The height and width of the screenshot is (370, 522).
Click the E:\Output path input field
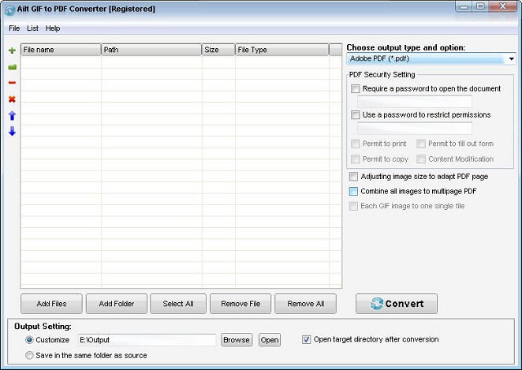pyautogui.click(x=147, y=340)
